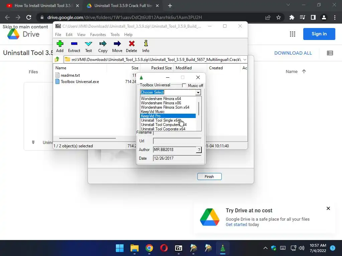Image resolution: width=342 pixels, height=256 pixels.
Task: Click the 7-Zip horizontal scrollbar
Action: [87, 138]
